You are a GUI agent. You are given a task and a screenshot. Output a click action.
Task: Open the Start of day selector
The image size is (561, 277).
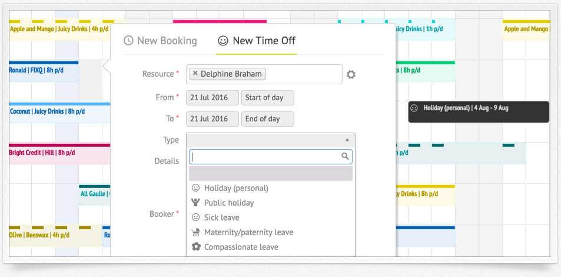coord(268,98)
